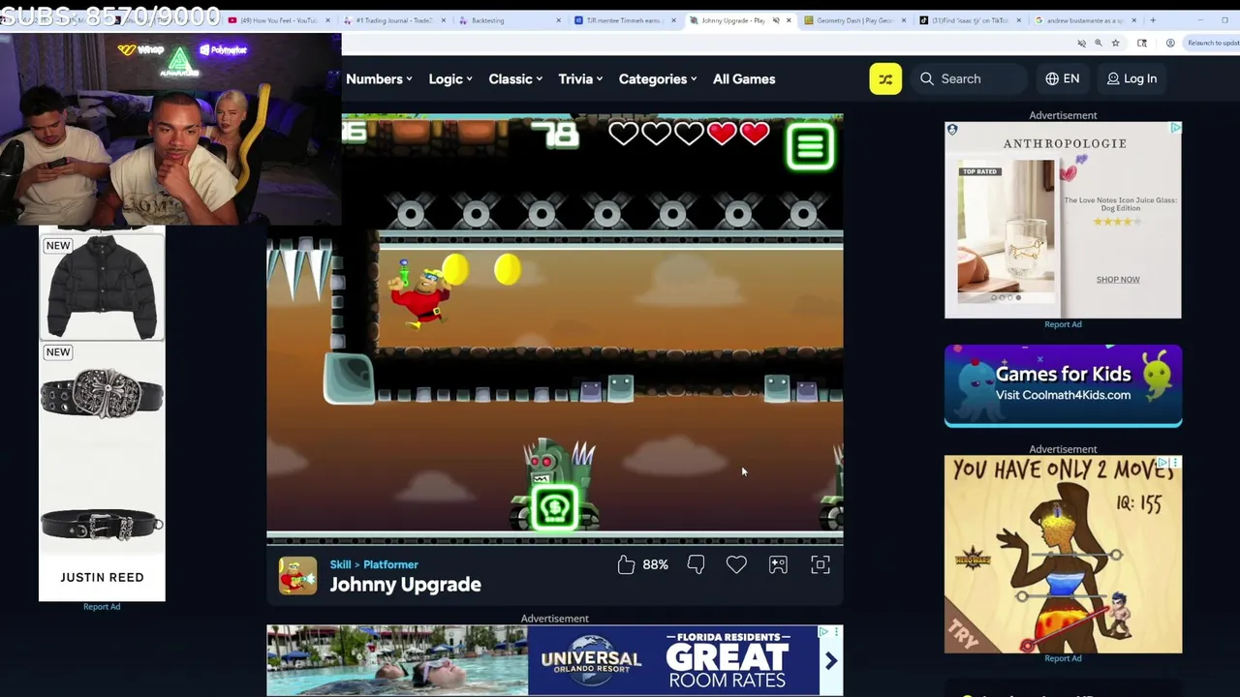Viewport: 1240px width, 697px height.
Task: Expand the Numbers dropdown menu
Action: (x=379, y=78)
